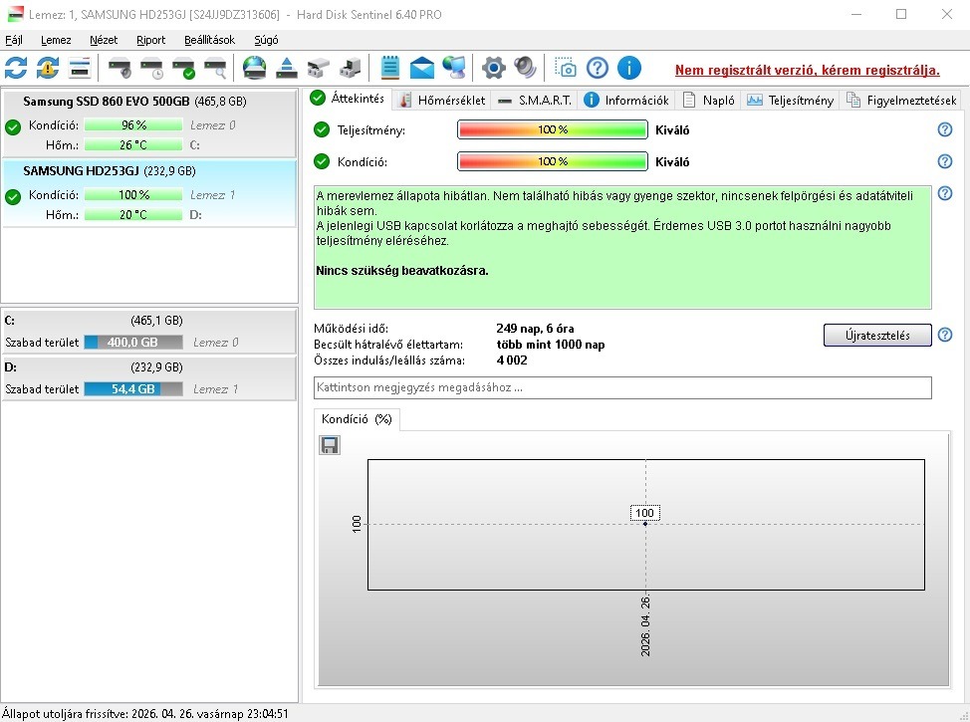Open the Figyelmeztetések tab

901,101
